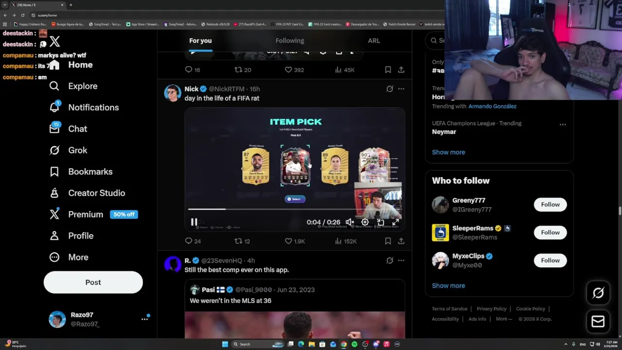Go to Home in sidebar

click(71, 65)
